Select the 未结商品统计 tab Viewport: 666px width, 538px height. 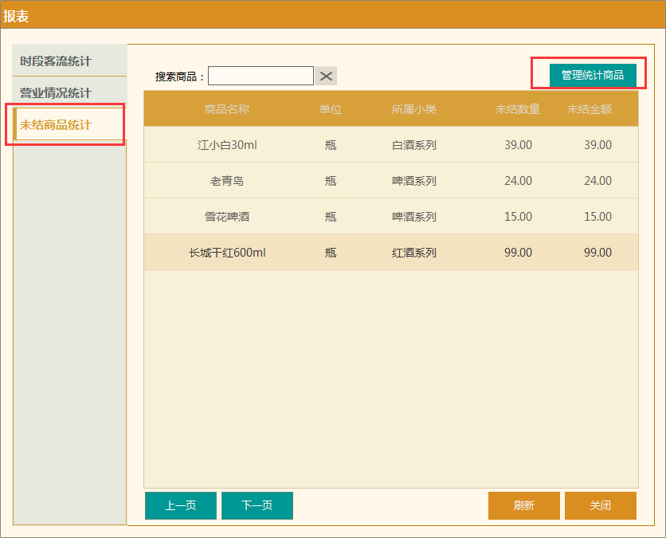tap(68, 124)
